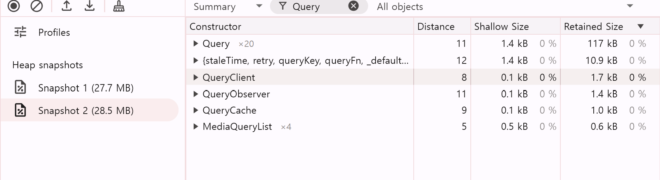Clear the Query class filter
This screenshot has height=180, width=660.
(354, 6)
